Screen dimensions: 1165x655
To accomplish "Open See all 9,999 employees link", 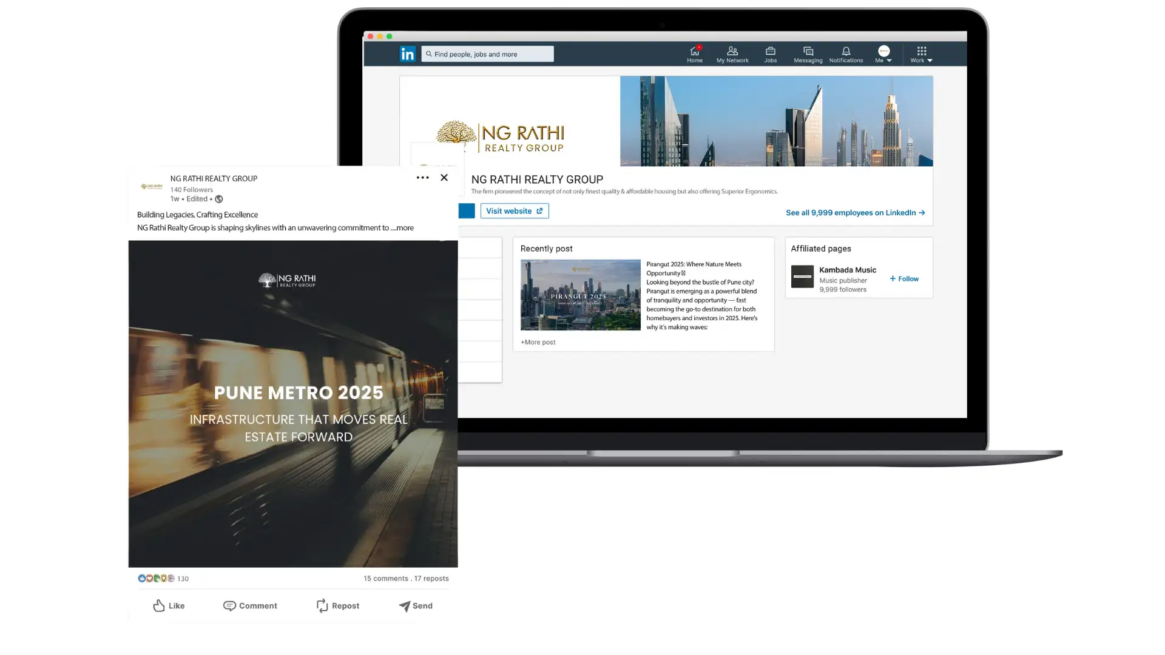I will pos(855,213).
